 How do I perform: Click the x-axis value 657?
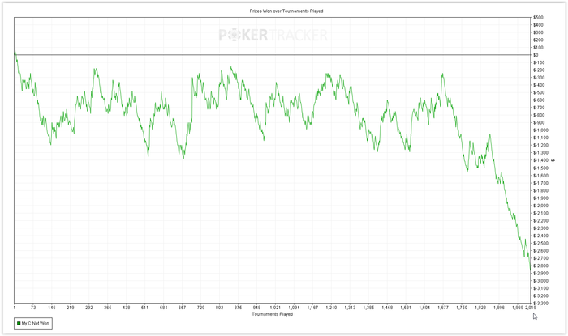pos(182,308)
